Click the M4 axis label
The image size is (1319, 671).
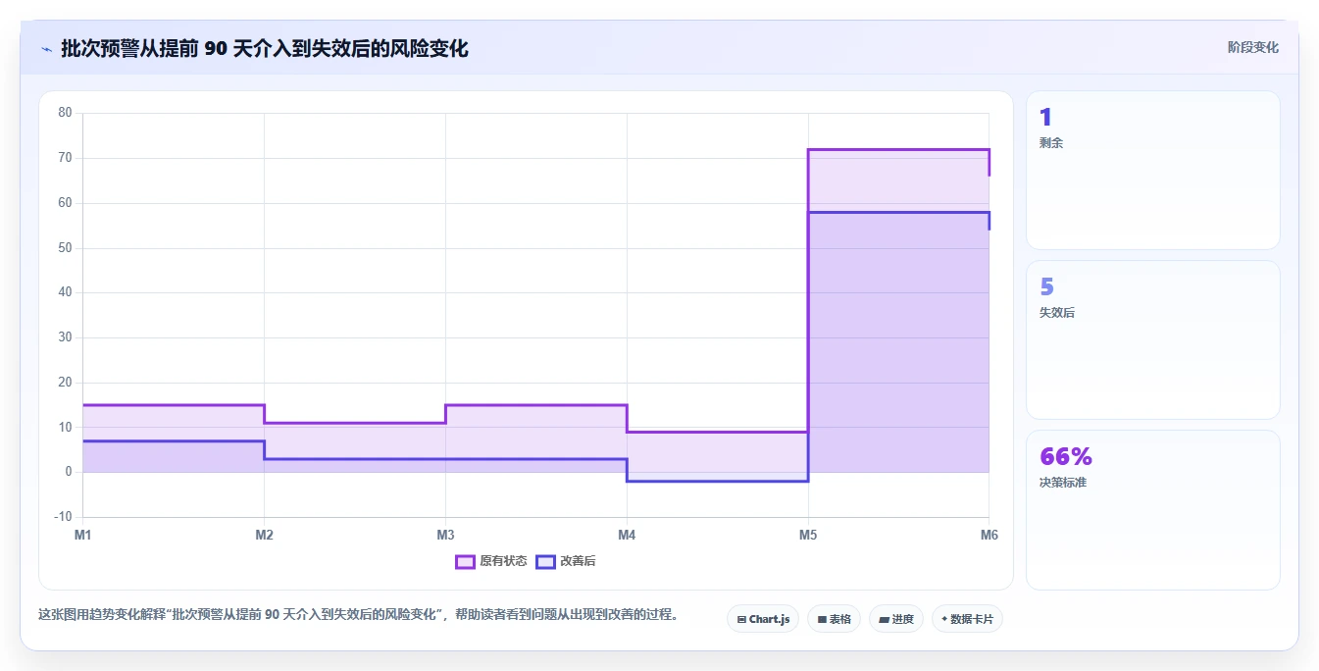tap(627, 535)
